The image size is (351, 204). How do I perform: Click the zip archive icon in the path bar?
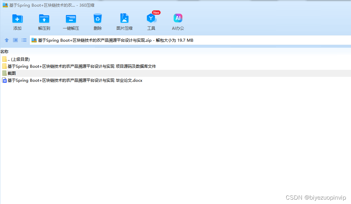point(34,40)
